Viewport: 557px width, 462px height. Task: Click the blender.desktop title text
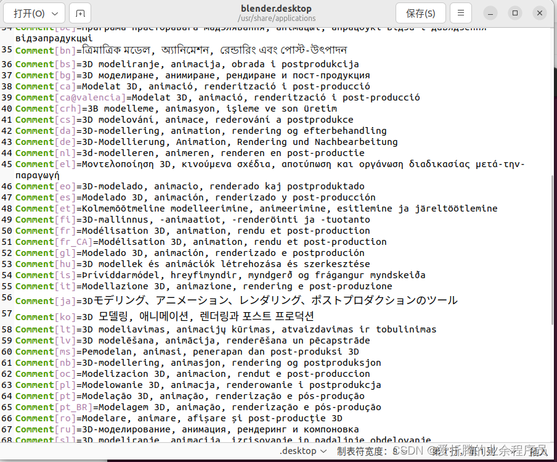click(277, 9)
